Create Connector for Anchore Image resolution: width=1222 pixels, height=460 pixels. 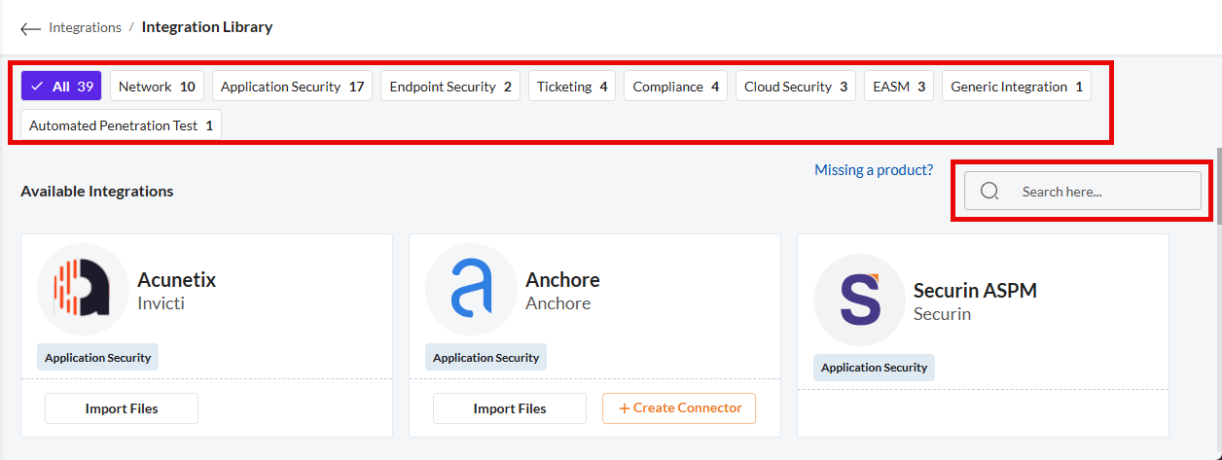[679, 408]
